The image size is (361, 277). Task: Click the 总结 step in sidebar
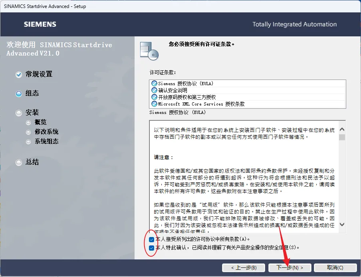(x=32, y=162)
